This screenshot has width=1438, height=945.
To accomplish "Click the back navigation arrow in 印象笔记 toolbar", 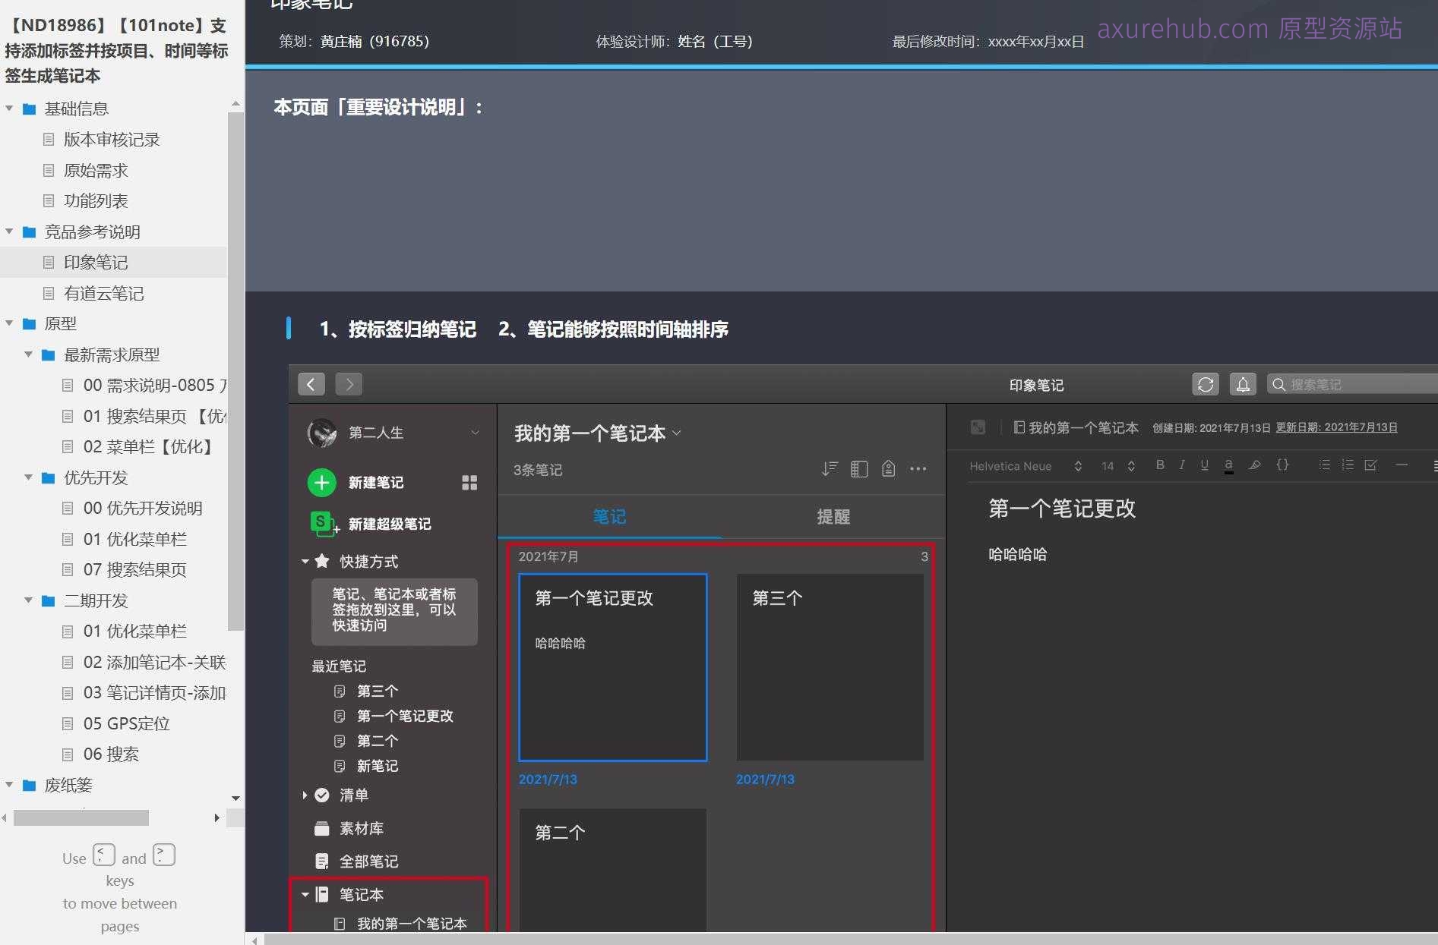I will (311, 384).
